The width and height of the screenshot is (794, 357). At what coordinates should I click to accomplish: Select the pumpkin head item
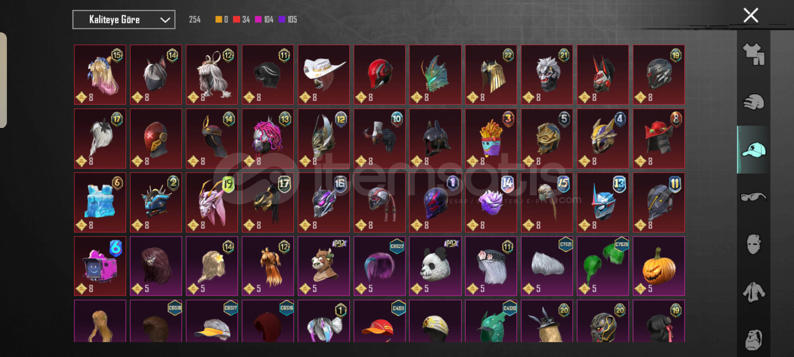(x=659, y=266)
